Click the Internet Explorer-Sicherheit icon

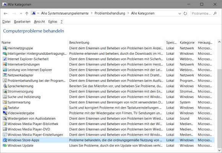pos(5,59)
